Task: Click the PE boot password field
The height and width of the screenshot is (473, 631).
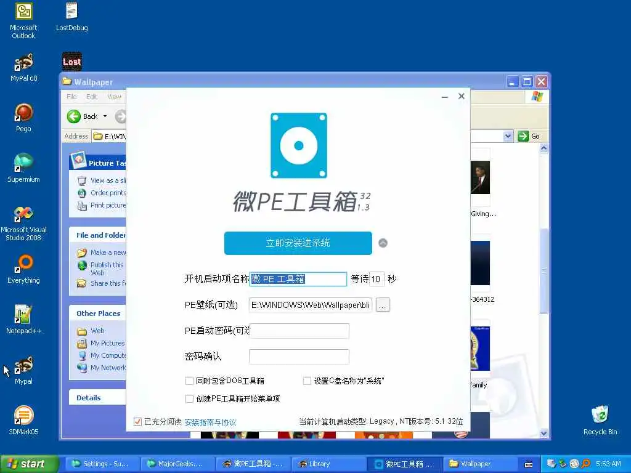Action: pyautogui.click(x=299, y=331)
